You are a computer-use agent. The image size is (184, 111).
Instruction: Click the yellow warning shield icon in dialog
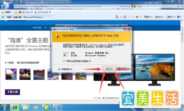pyautogui.click(x=58, y=37)
